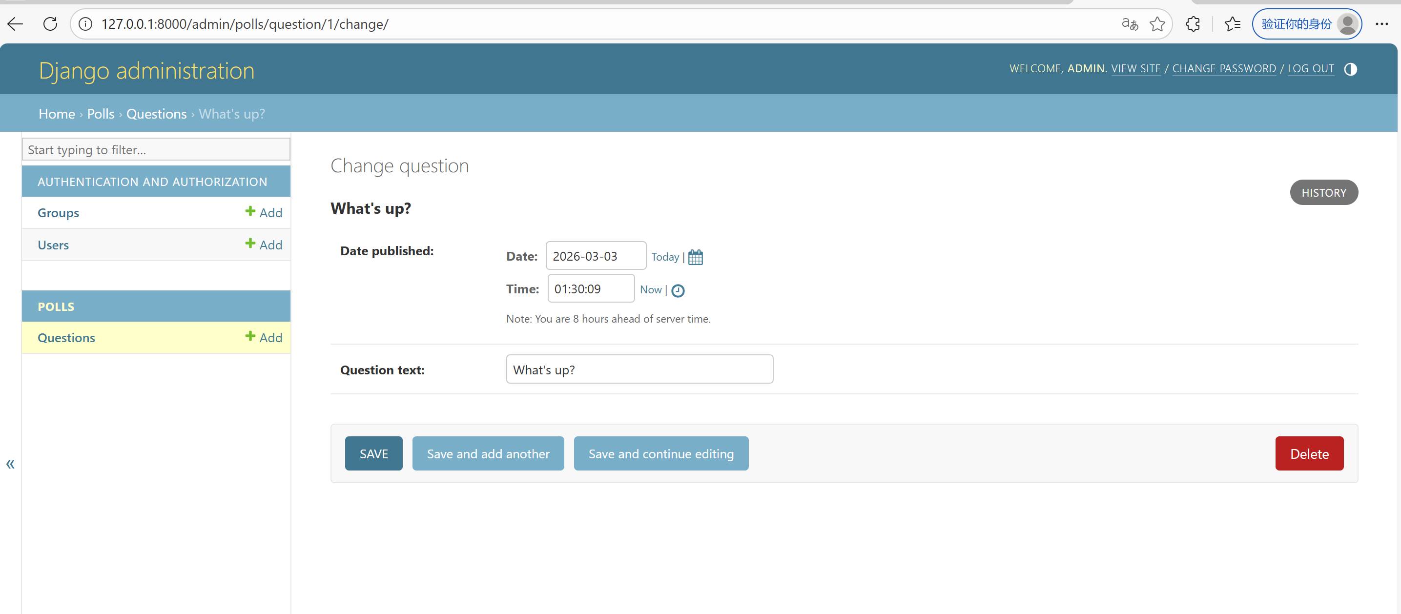This screenshot has height=614, width=1401.
Task: Open the favorites list icon
Action: pyautogui.click(x=1232, y=24)
